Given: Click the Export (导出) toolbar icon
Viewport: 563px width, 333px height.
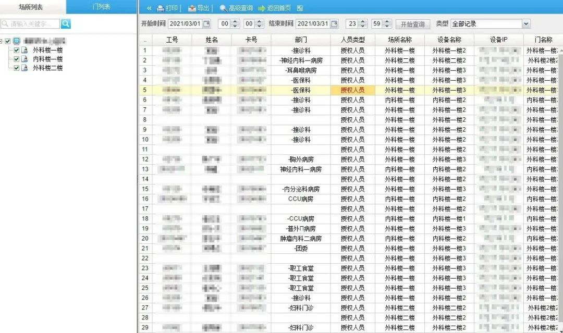Looking at the screenshot, I should (x=192, y=8).
